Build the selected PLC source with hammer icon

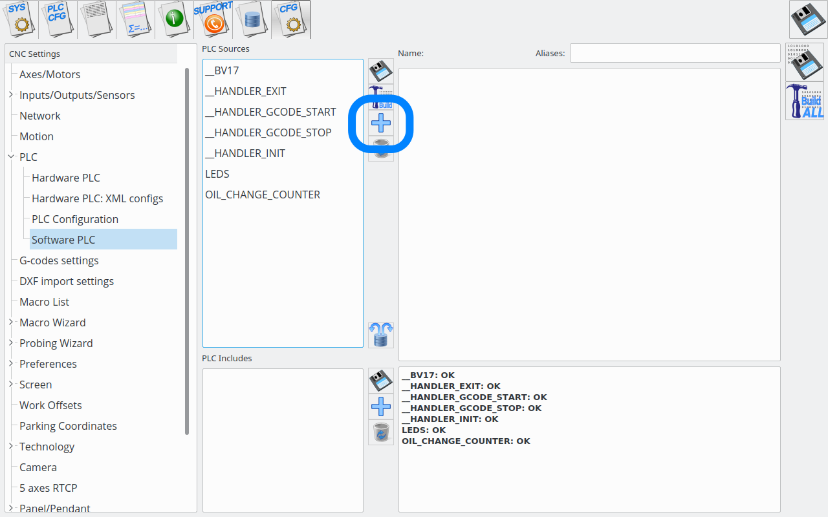pos(381,97)
